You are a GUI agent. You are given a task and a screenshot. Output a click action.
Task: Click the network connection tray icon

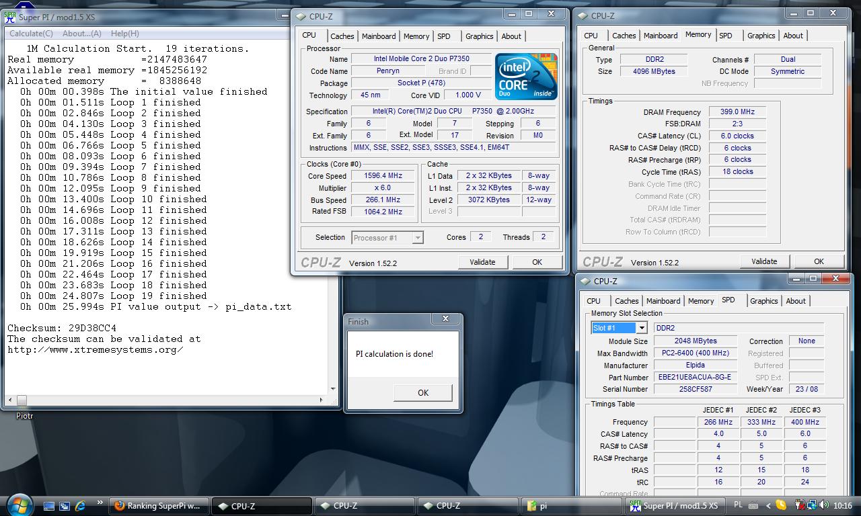coord(813,505)
